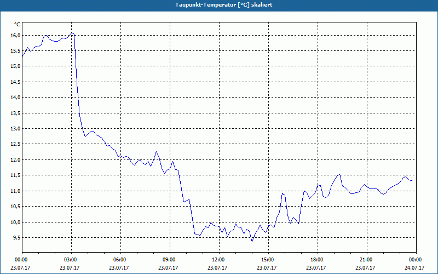Click the '°C' unit label on y-axis
Image resolution: width=438 pixels, height=274 pixels.
click(18, 25)
